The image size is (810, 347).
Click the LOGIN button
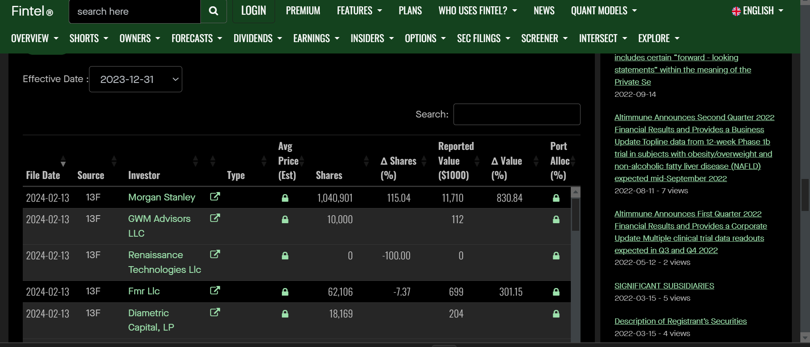click(254, 11)
